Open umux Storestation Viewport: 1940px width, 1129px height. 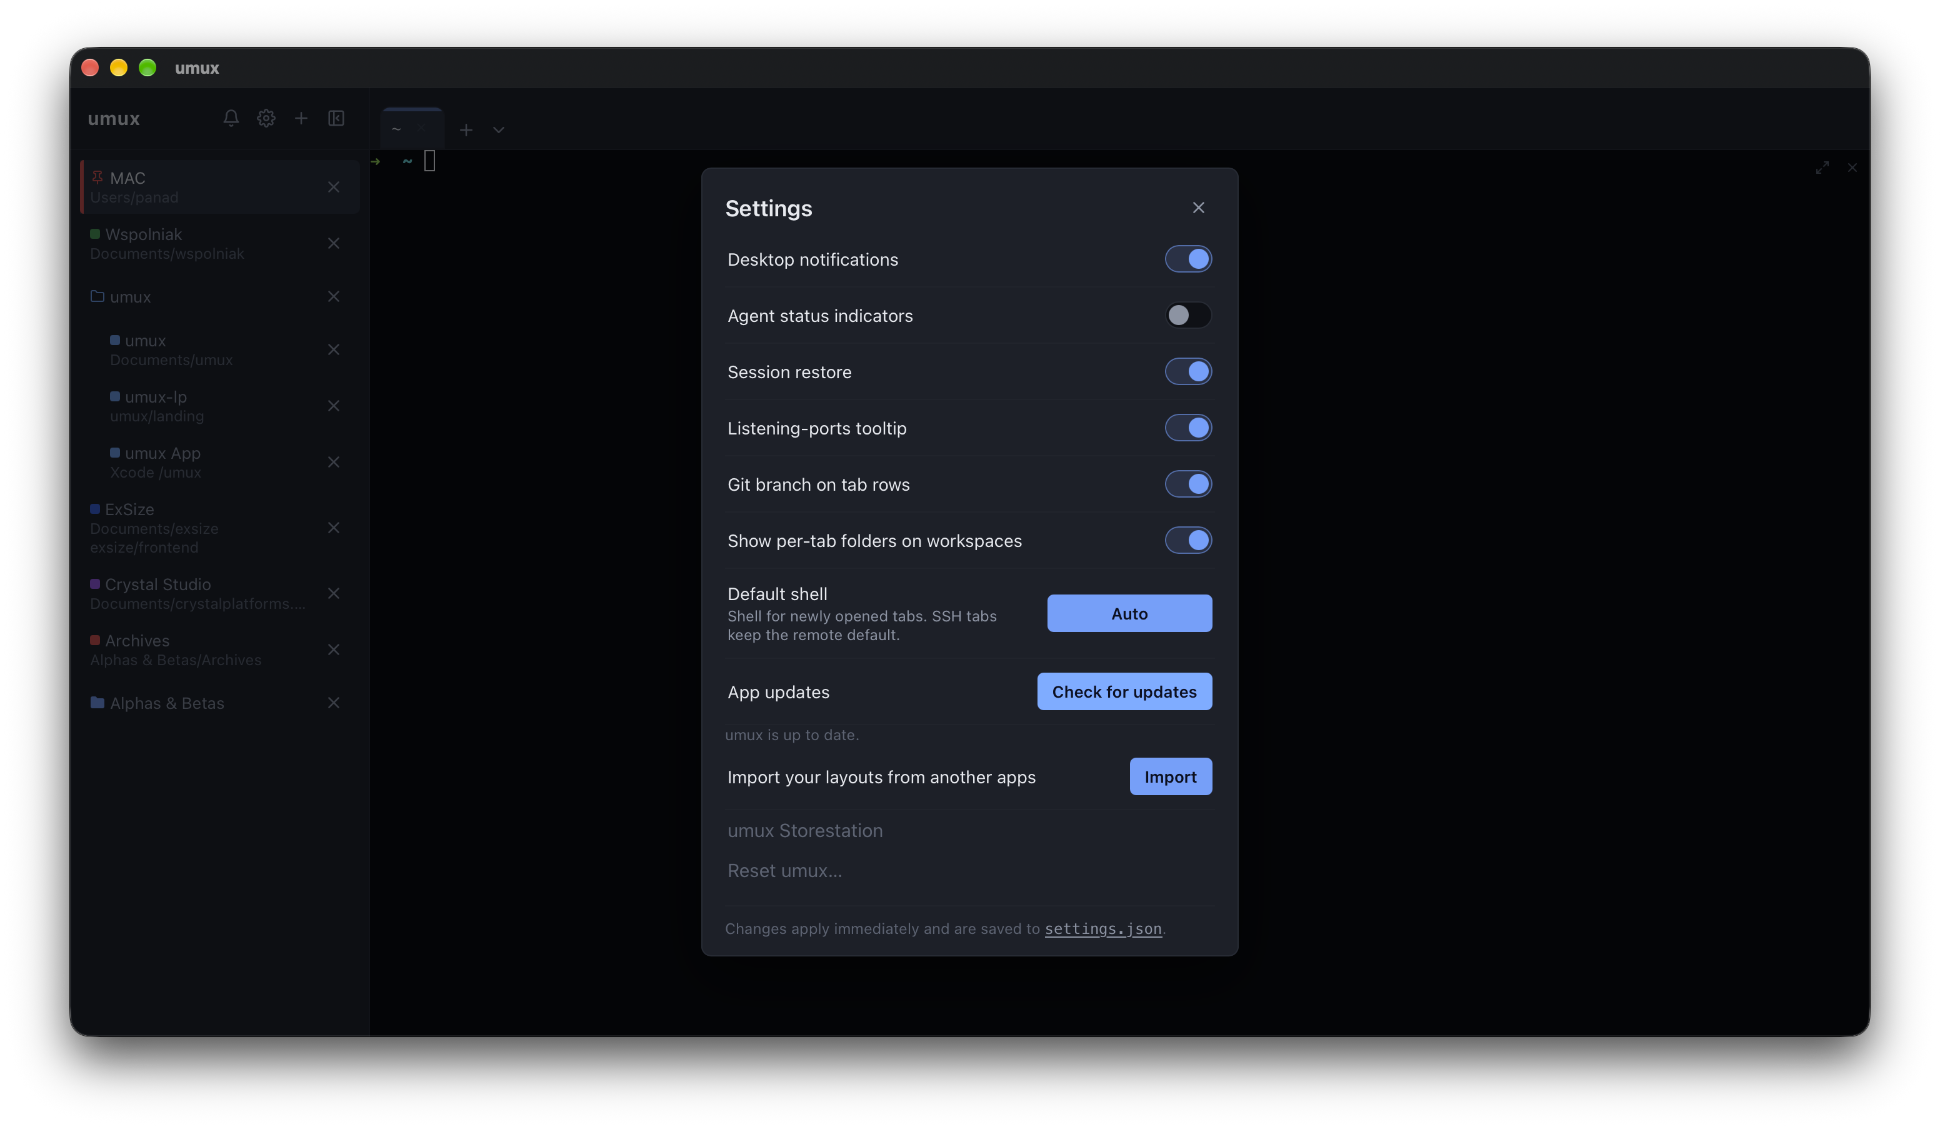pos(805,831)
